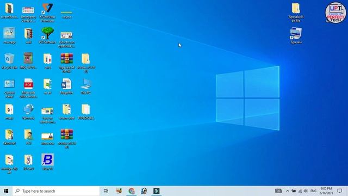Screen dimensions: 348x196
Task: Open the network status tray icon
Action: tap(300, 191)
